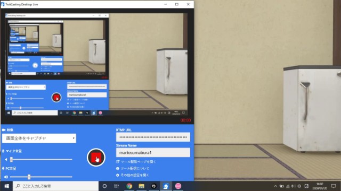341x191 pixels.
Task: Click the microphone volume slider handle
Action: coord(11,160)
